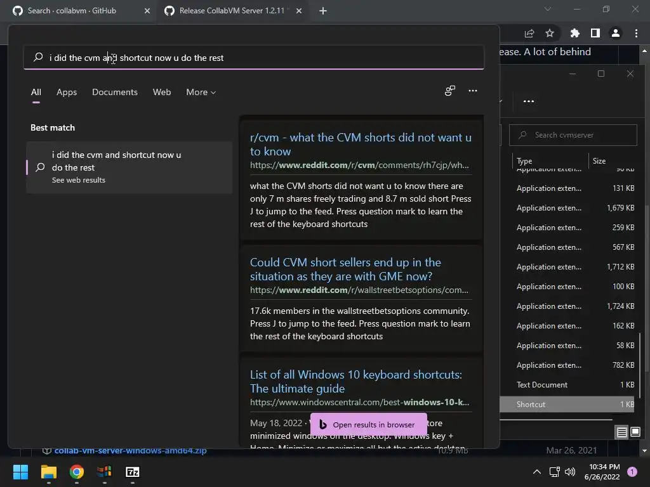Open the colorful taskbar app beside Chrome
Screen dimensions: 650x487
pyautogui.click(x=105, y=472)
